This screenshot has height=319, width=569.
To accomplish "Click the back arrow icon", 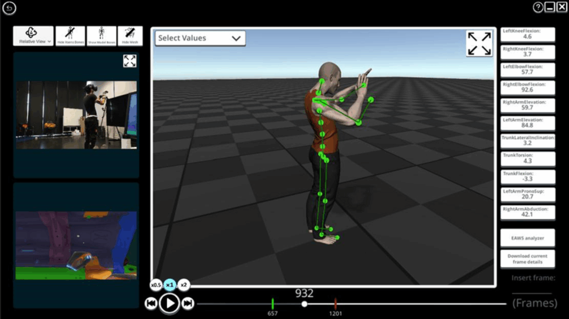I will [x=9, y=8].
